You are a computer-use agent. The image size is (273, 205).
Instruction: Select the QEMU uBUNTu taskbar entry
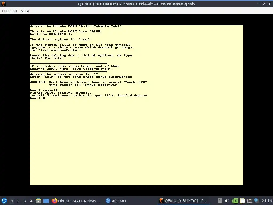(183, 201)
